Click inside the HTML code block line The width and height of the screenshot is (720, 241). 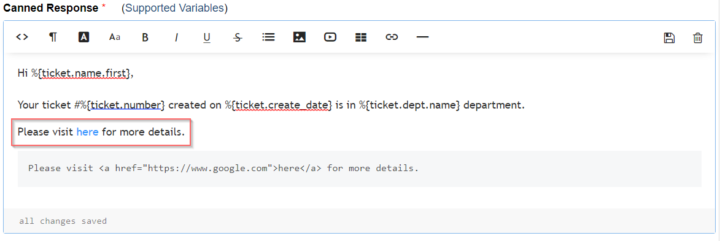360,169
